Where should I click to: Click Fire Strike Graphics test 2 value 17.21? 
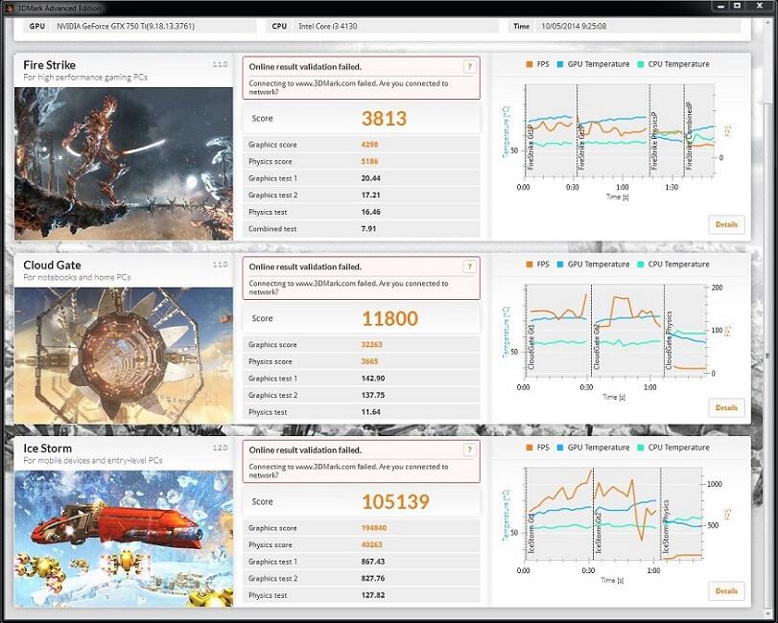click(370, 196)
